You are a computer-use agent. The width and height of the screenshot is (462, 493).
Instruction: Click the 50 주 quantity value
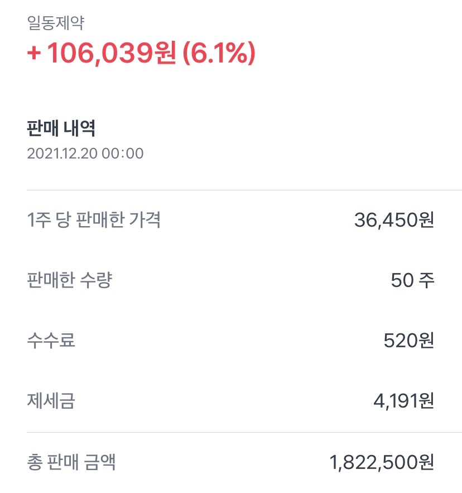[x=412, y=280]
